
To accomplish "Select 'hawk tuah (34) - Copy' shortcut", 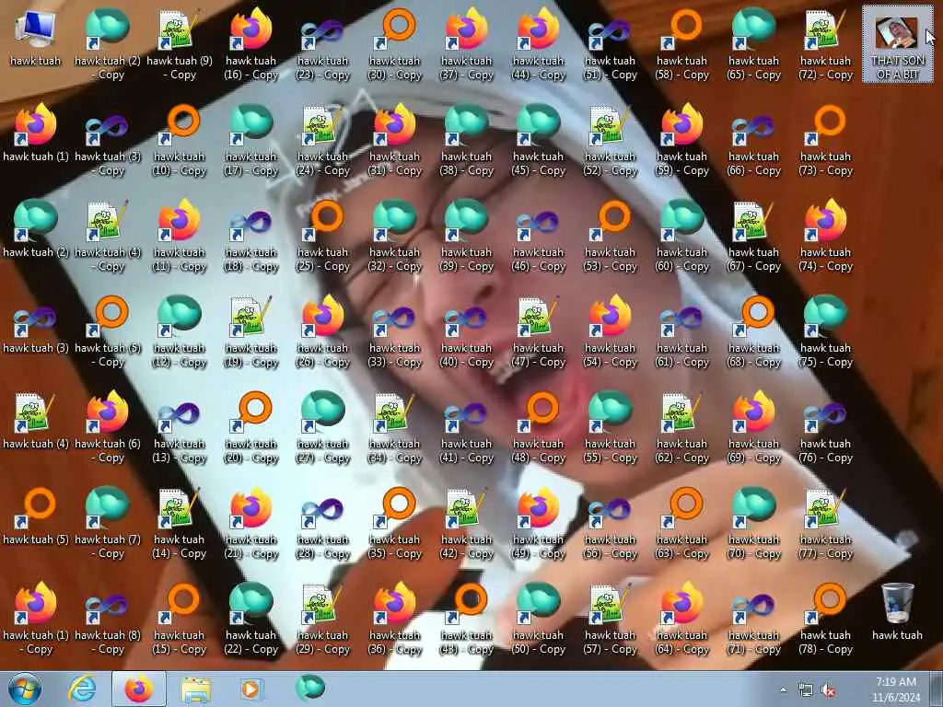I will (394, 427).
